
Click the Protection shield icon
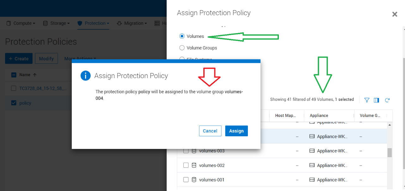(80, 23)
